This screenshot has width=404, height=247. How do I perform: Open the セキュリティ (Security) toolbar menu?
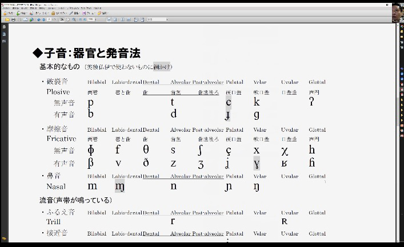click(62, 13)
